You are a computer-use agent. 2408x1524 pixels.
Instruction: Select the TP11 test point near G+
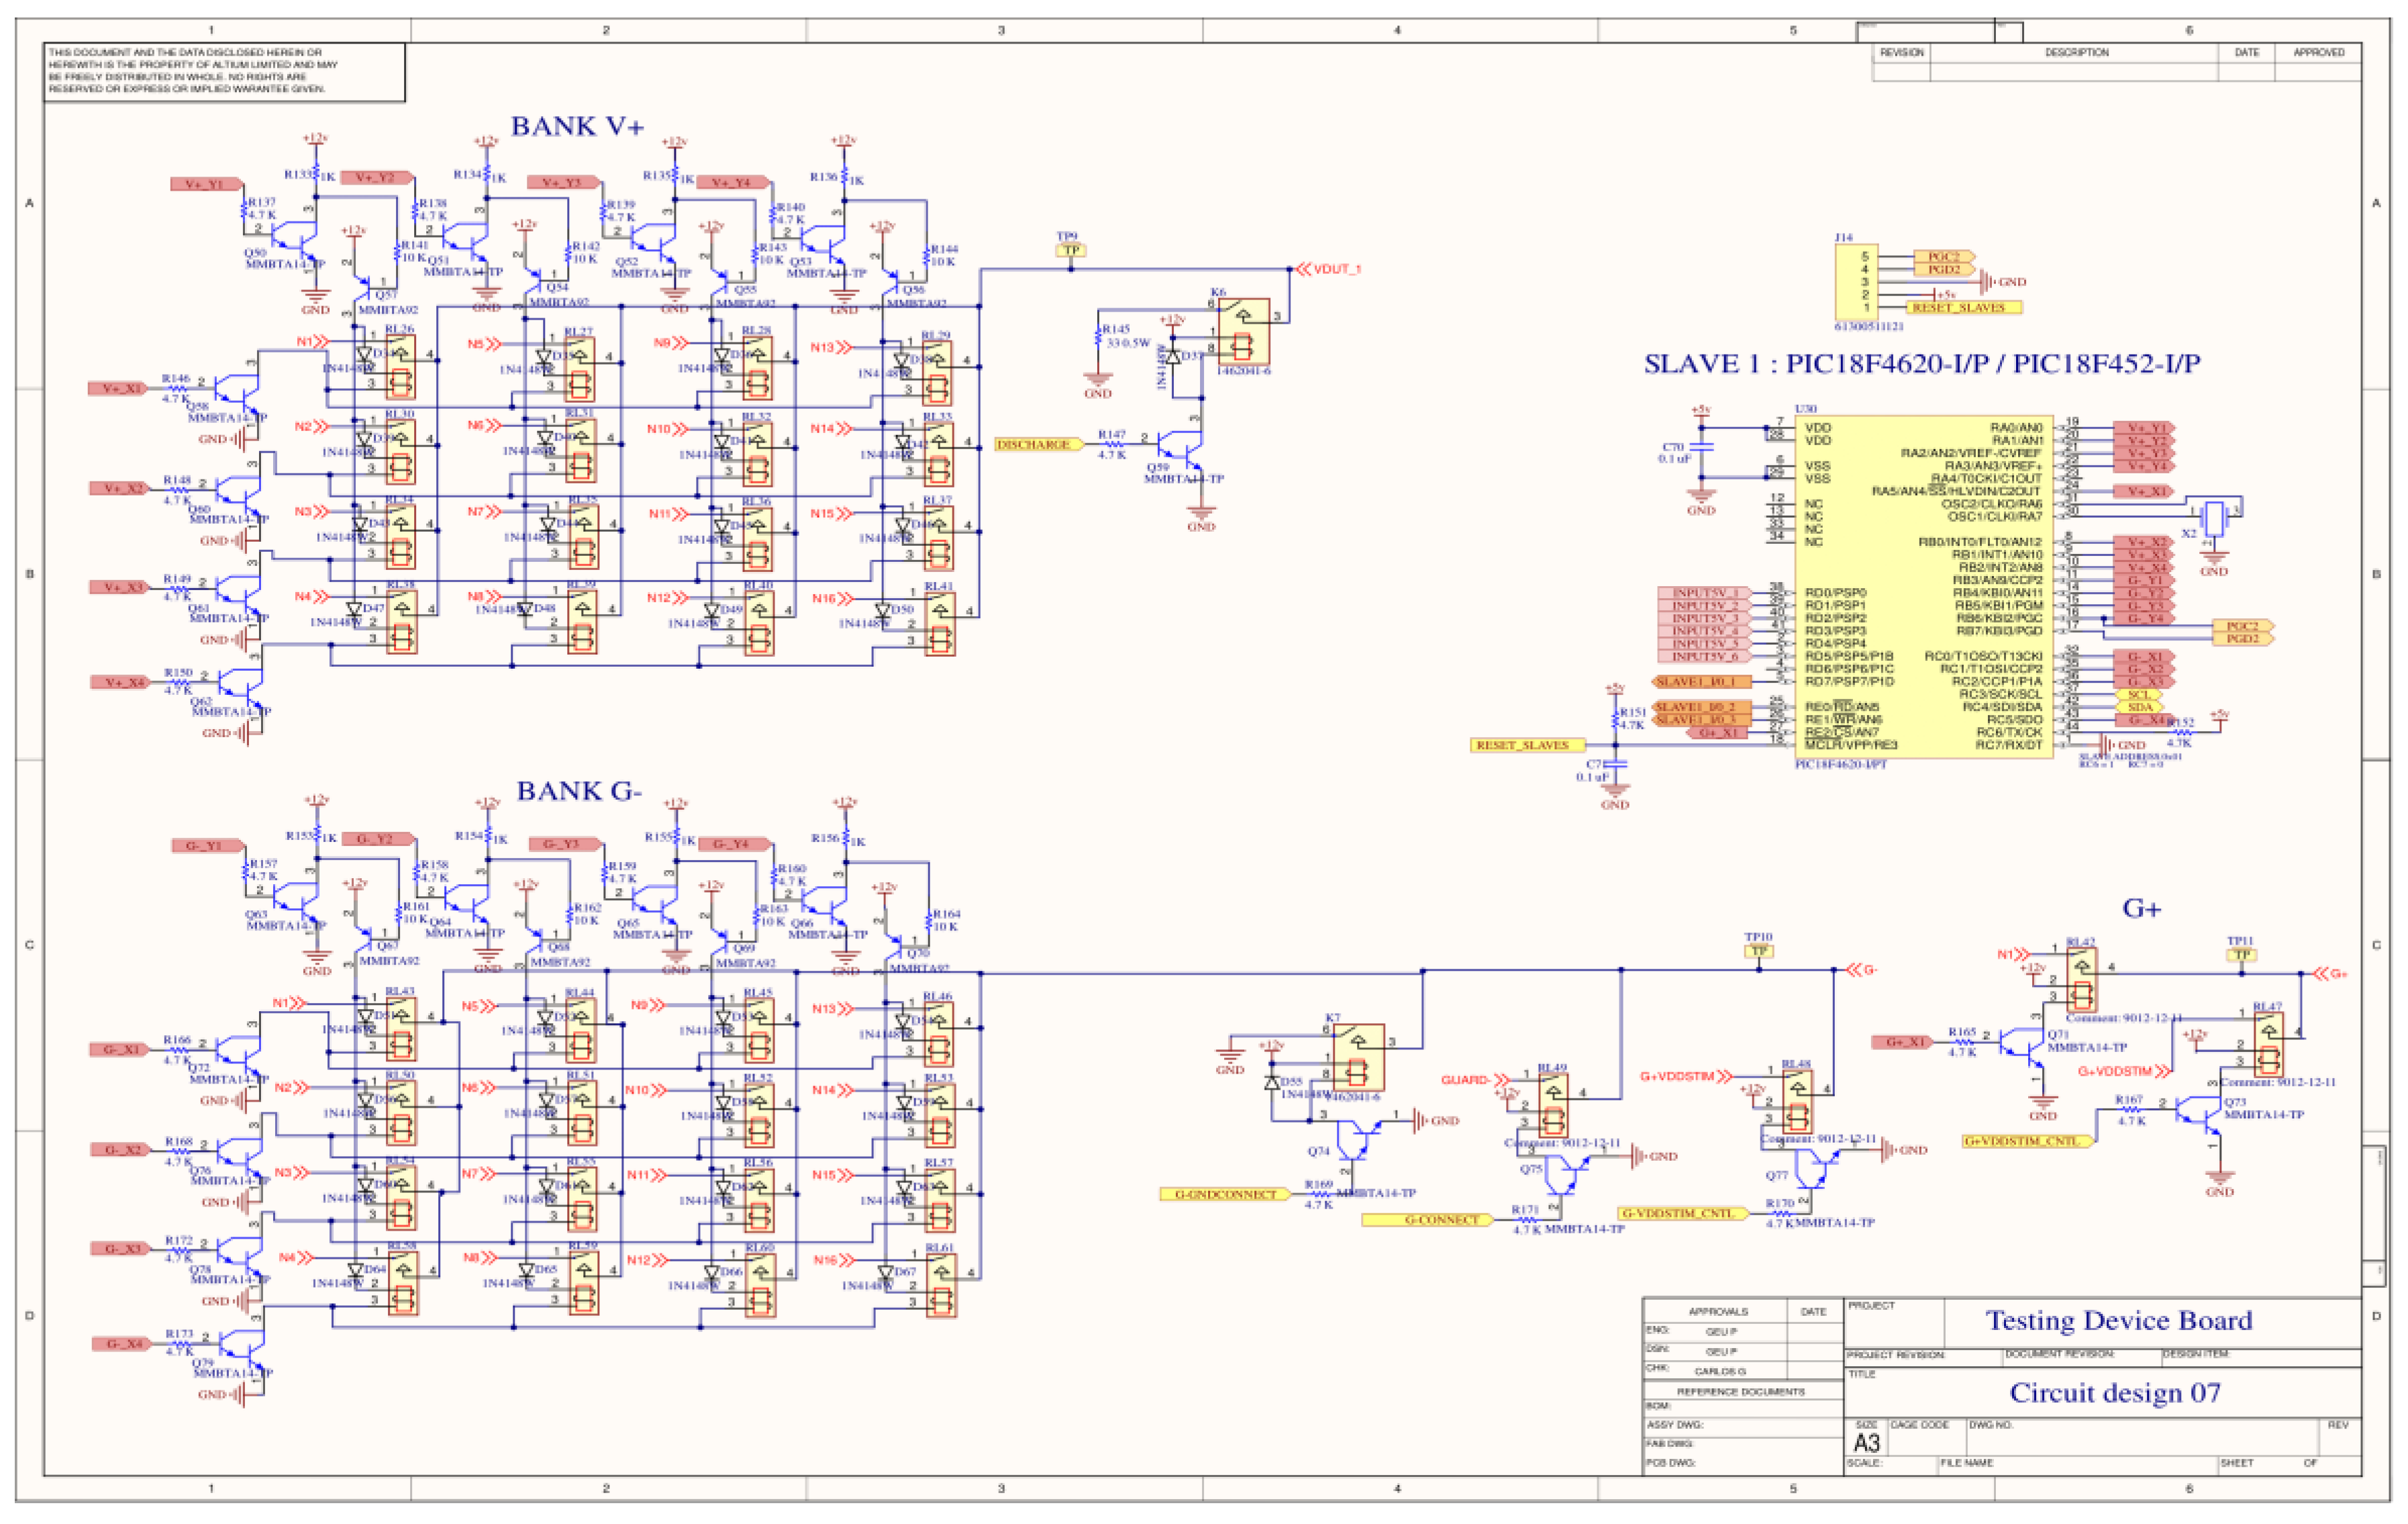click(x=2242, y=953)
